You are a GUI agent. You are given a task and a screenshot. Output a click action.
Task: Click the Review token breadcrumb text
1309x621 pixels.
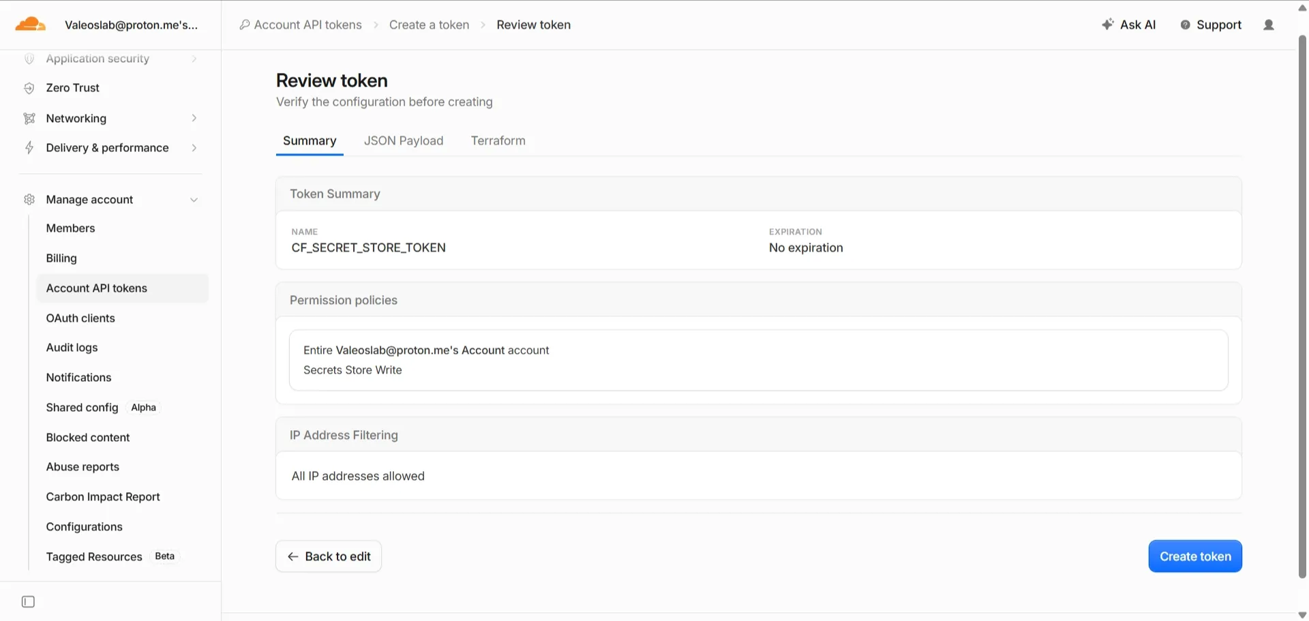tap(534, 25)
